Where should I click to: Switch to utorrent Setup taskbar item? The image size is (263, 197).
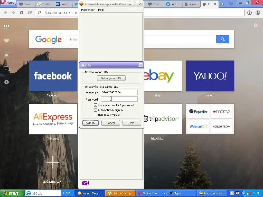[120, 193]
